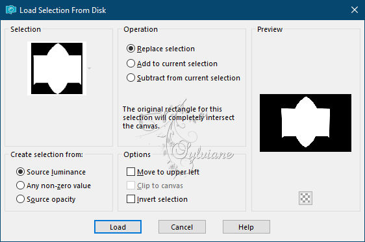Click the Load button
Screen dimensions: 365x242
coord(118,226)
